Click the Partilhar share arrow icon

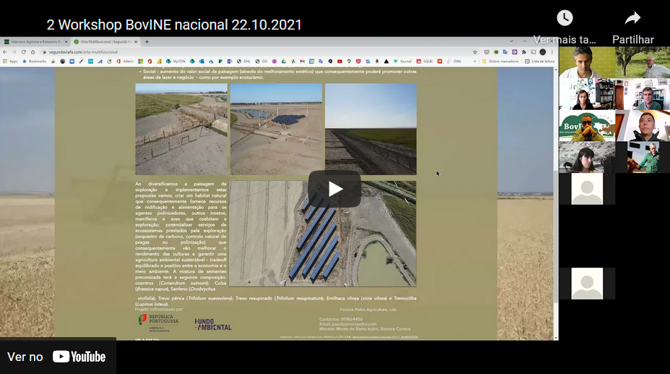coord(632,19)
